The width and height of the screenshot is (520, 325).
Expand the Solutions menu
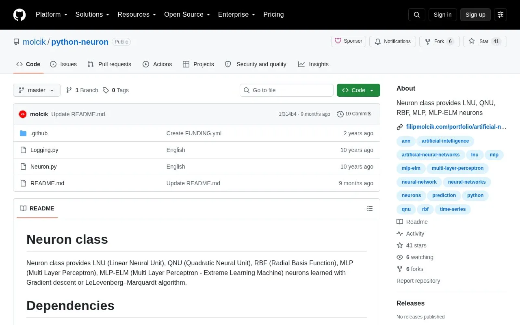[92, 15]
